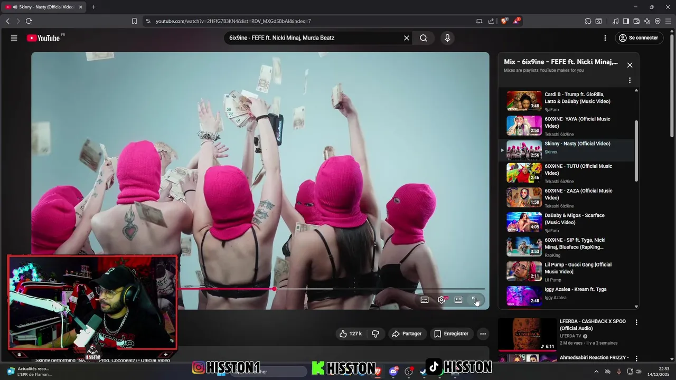
Task: Open options for LFERDA CASHBACK video
Action: [x=636, y=322]
